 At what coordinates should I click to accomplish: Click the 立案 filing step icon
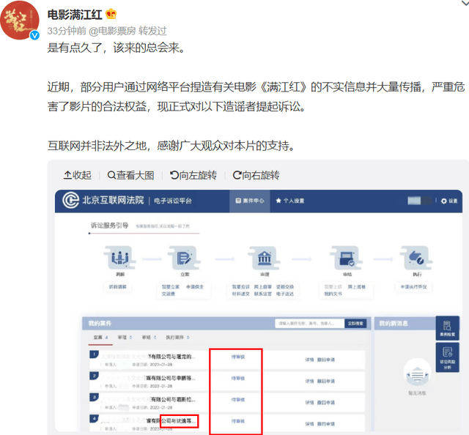(x=184, y=258)
